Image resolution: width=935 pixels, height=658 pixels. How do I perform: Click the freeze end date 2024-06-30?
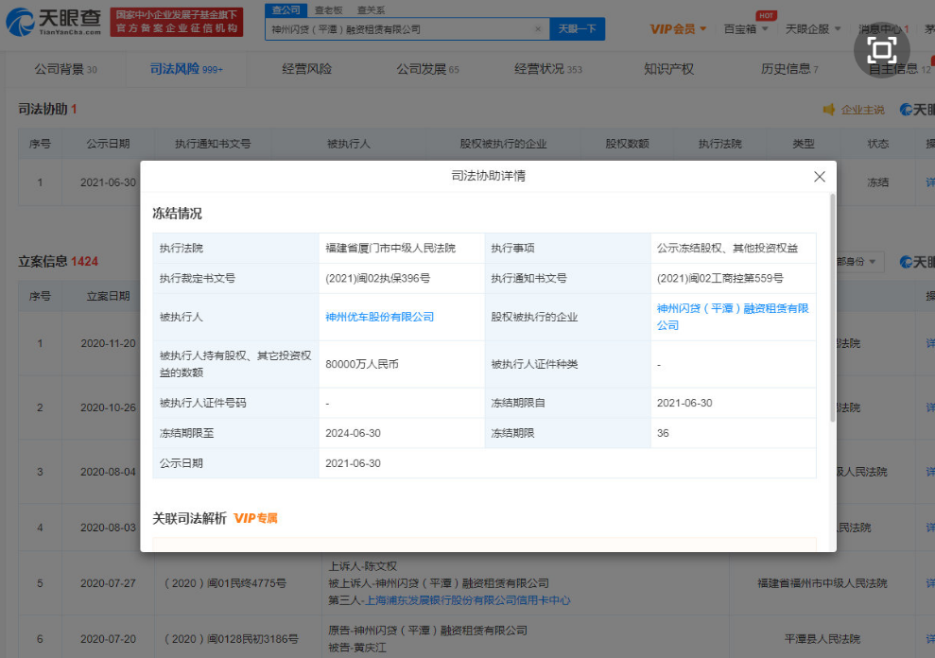click(x=353, y=433)
